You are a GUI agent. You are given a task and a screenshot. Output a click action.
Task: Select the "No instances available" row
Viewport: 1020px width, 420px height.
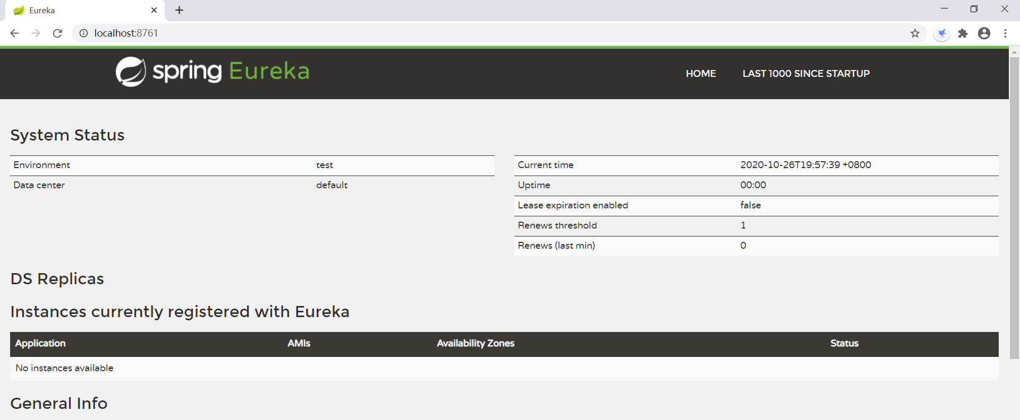pyautogui.click(x=504, y=368)
